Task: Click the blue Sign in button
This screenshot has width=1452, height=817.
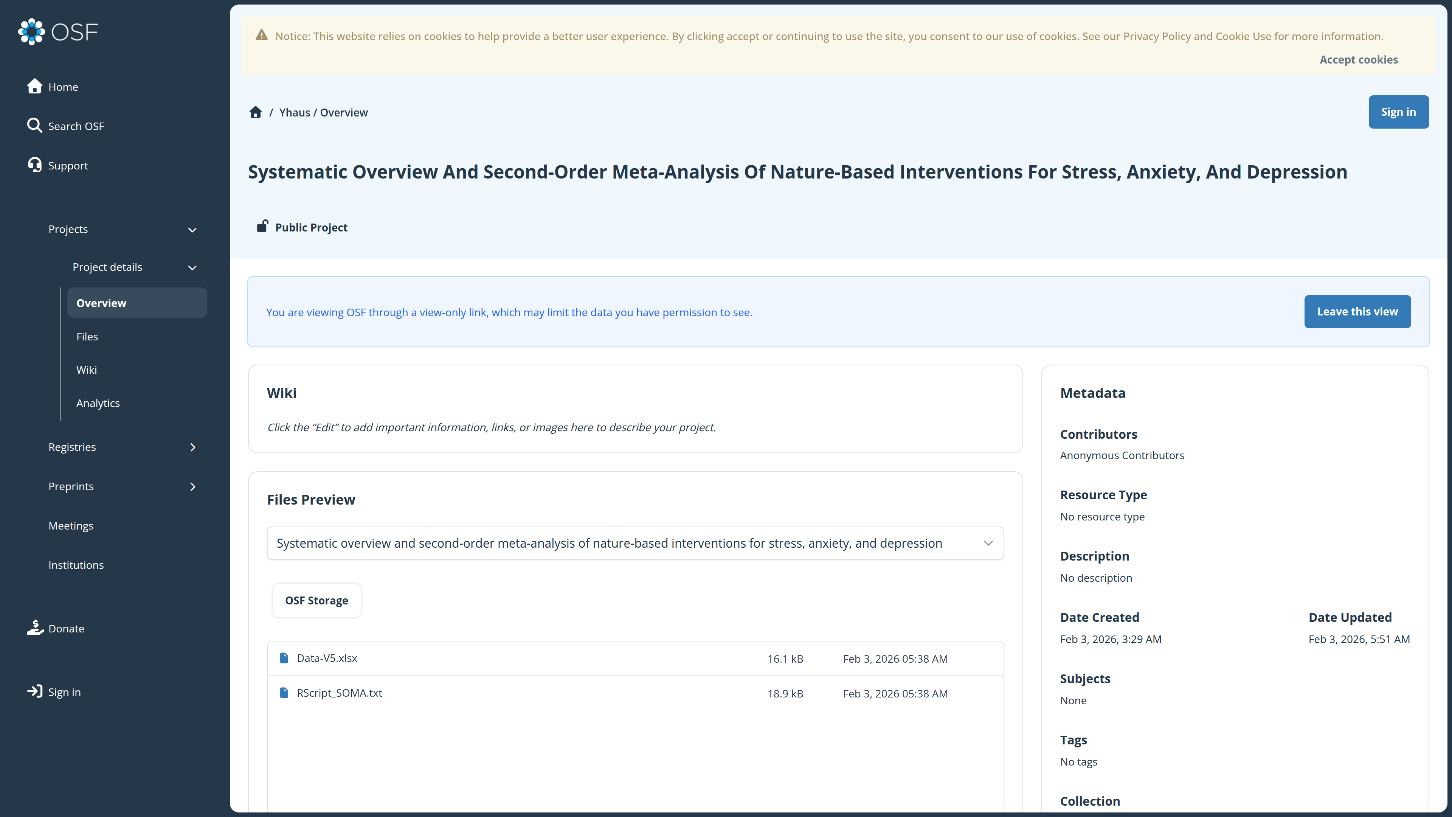Action: tap(1398, 112)
